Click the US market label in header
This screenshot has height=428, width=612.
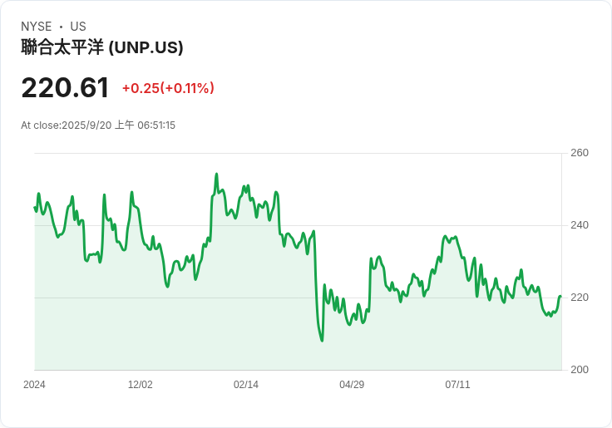pyautogui.click(x=78, y=27)
